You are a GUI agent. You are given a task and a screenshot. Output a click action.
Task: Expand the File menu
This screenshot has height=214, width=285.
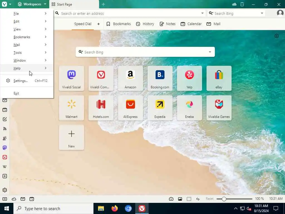click(x=27, y=13)
